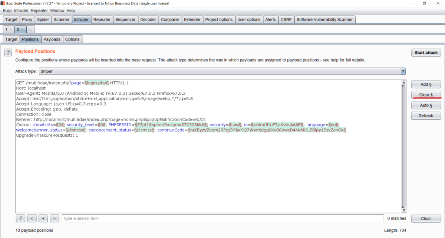
Task: Switch to the Scanner tab
Action: click(62, 20)
